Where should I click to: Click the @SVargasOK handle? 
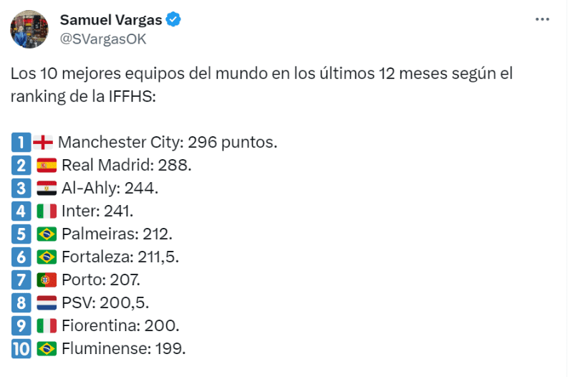click(x=103, y=39)
